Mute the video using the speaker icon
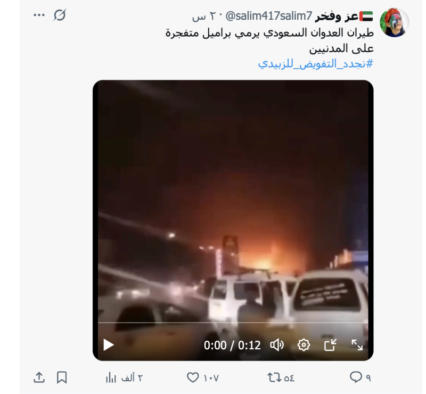The image size is (426, 394). (x=277, y=345)
